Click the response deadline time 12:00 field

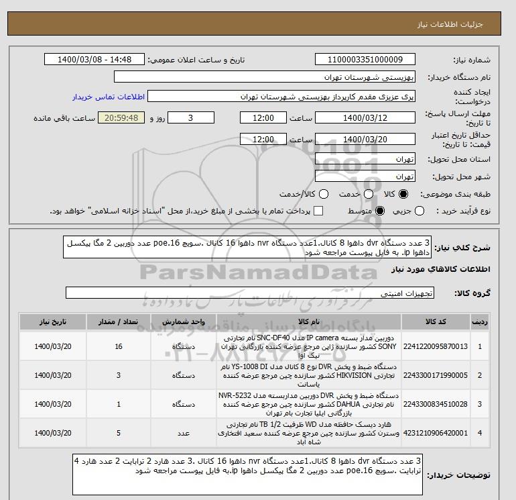pyautogui.click(x=263, y=117)
